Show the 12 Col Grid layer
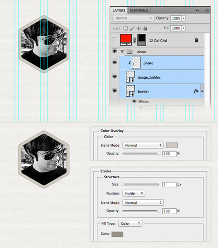This screenshot has width=218, height=248. click(x=114, y=40)
